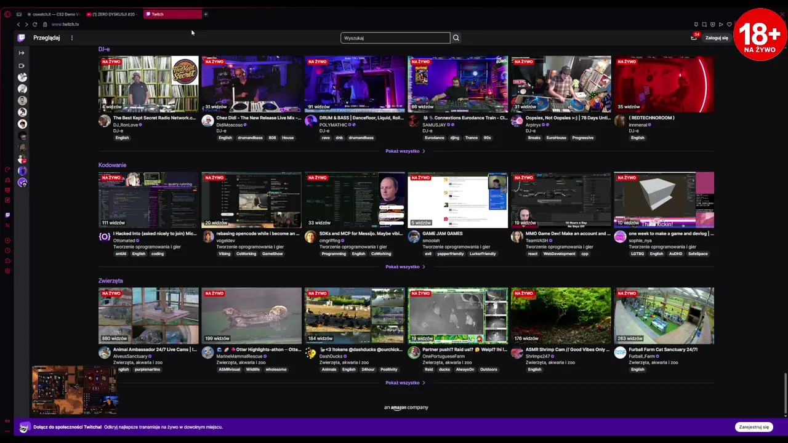Viewport: 788px width, 443px height.
Task: Open the Przeglądaj browse page
Action: coord(46,38)
